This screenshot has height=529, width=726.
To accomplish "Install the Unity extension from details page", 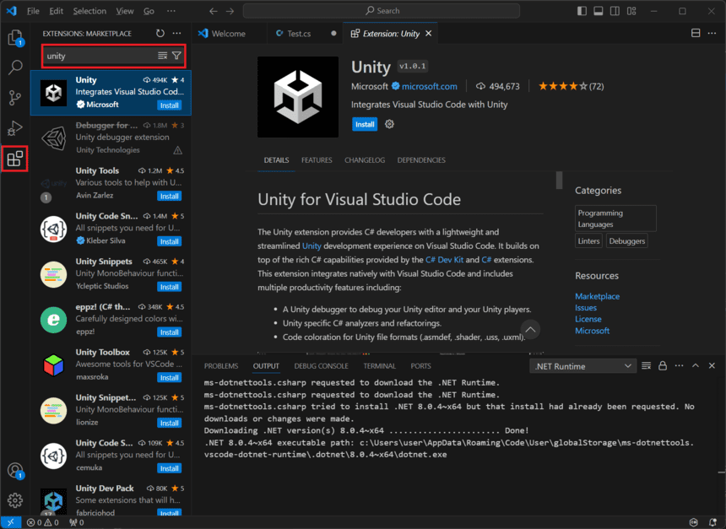I will coord(365,124).
